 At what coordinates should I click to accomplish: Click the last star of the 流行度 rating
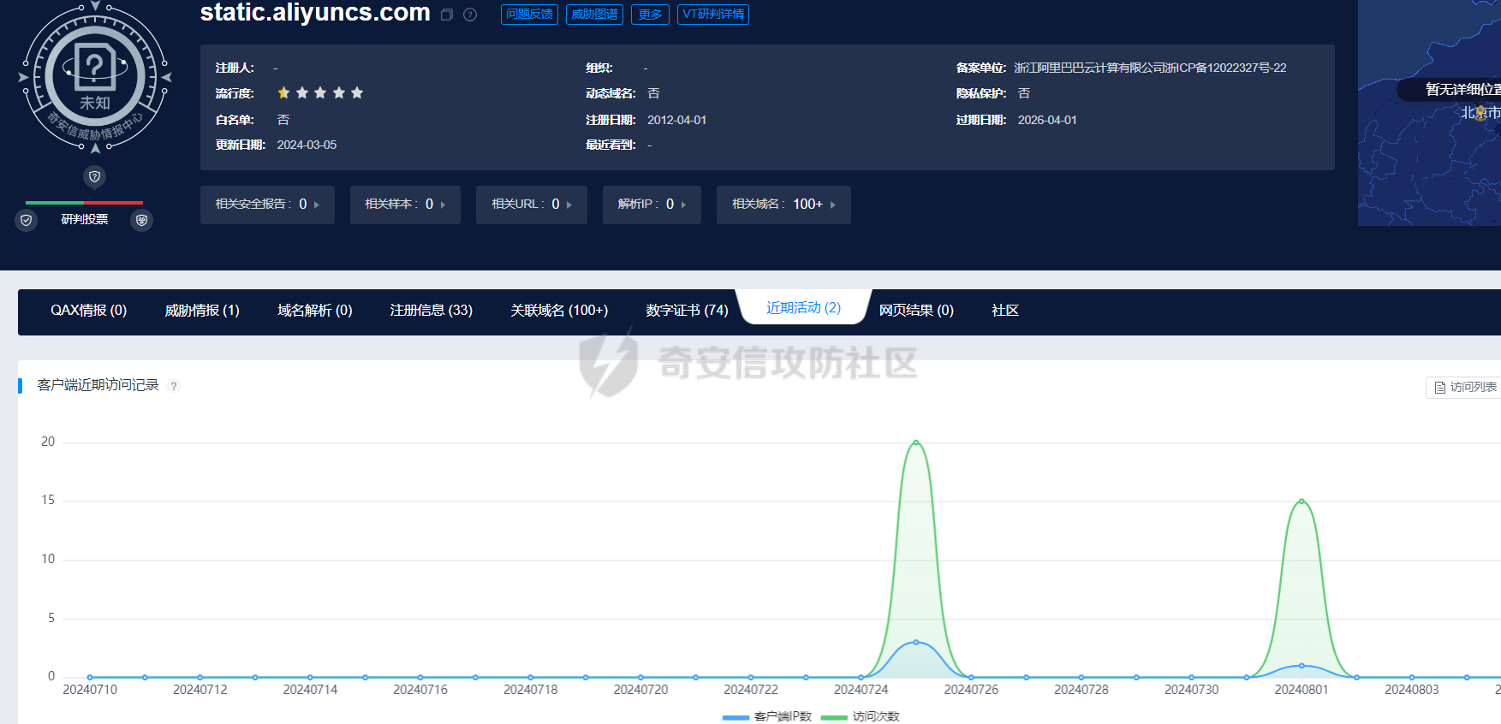click(357, 92)
